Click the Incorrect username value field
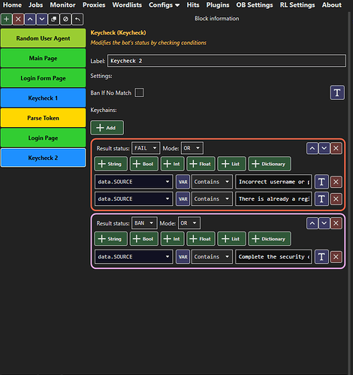The height and width of the screenshot is (375, 353). coord(273,182)
